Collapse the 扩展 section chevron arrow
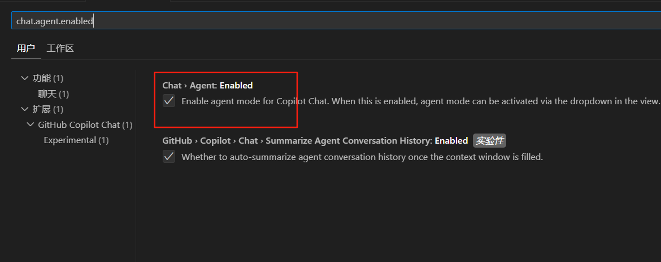 24,109
